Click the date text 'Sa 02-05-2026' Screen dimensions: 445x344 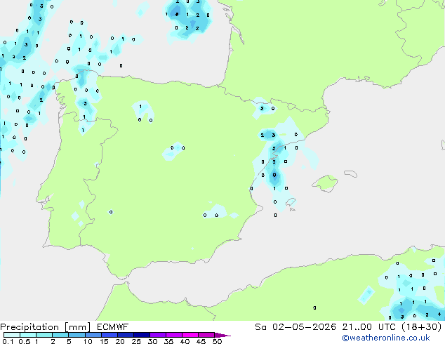click(295, 327)
